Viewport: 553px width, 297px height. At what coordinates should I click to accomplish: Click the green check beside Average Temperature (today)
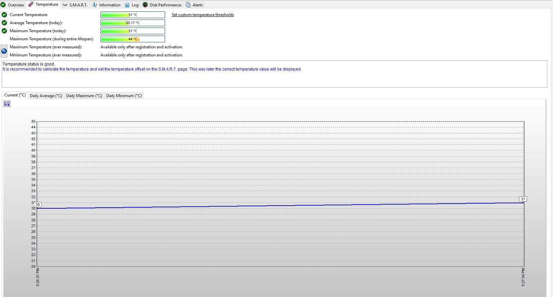click(x=4, y=23)
